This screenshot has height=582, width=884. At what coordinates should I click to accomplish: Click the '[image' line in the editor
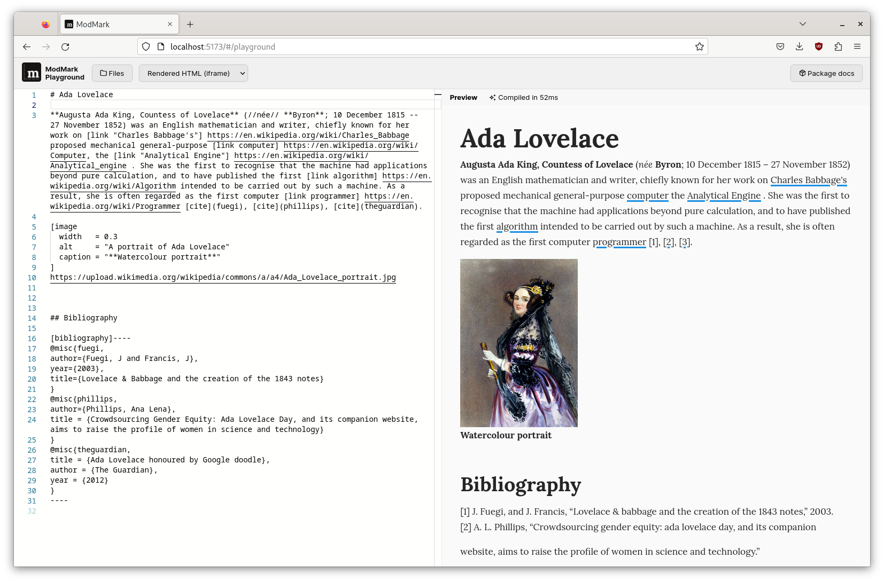tap(64, 226)
